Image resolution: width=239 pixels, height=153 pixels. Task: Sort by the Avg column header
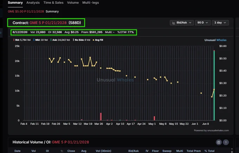point(84,151)
